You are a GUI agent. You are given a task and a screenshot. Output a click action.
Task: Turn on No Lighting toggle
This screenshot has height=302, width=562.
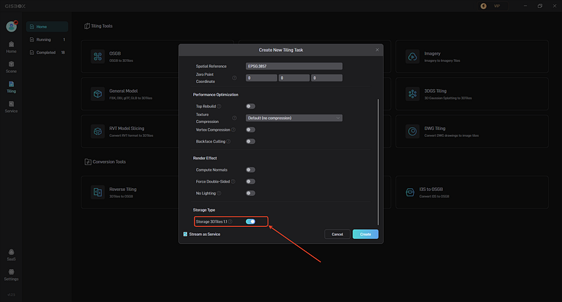tap(251, 193)
